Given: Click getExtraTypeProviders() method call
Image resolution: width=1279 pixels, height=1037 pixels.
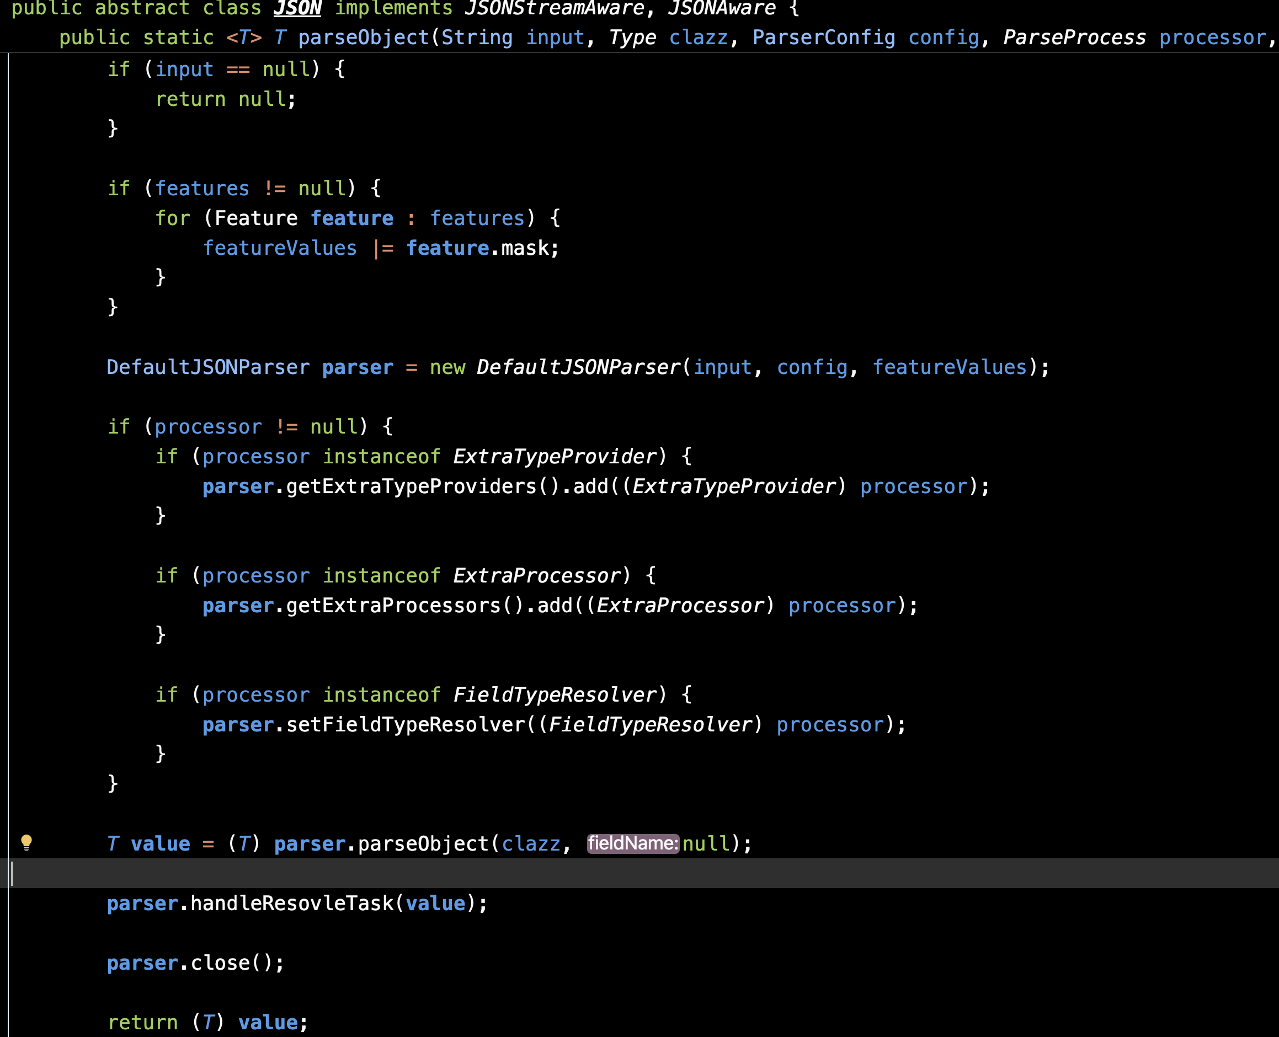Looking at the screenshot, I should point(424,487).
